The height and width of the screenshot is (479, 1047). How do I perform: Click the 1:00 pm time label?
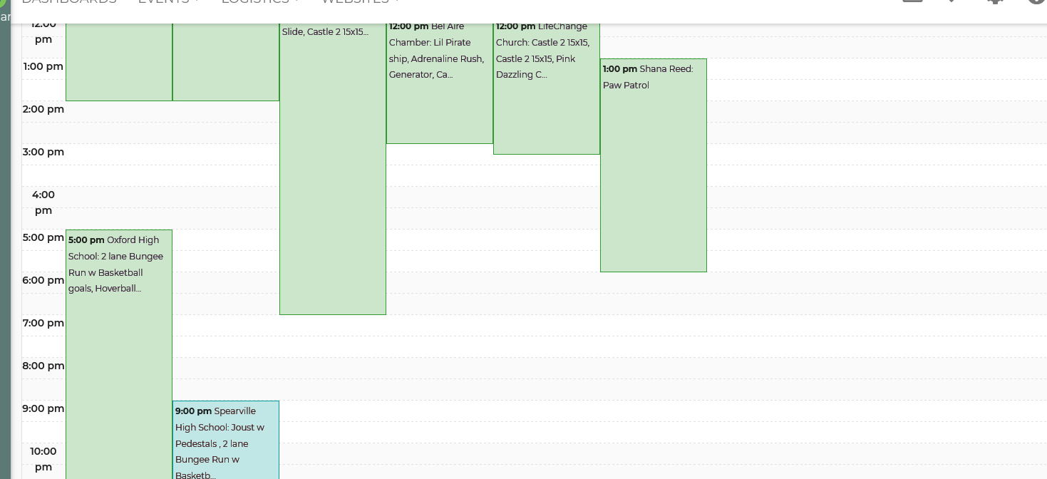coord(43,66)
